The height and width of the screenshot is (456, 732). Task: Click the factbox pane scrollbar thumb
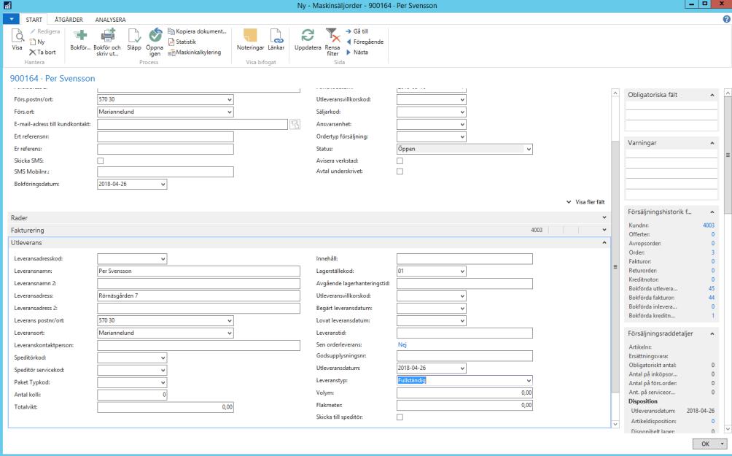point(728,155)
